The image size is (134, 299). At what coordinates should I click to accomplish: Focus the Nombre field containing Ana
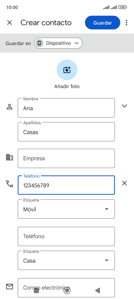[66, 108]
